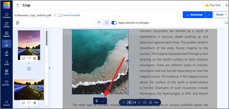Delete page 2 thumbnail
This screenshot has height=109, width=229.
click(x=35, y=103)
